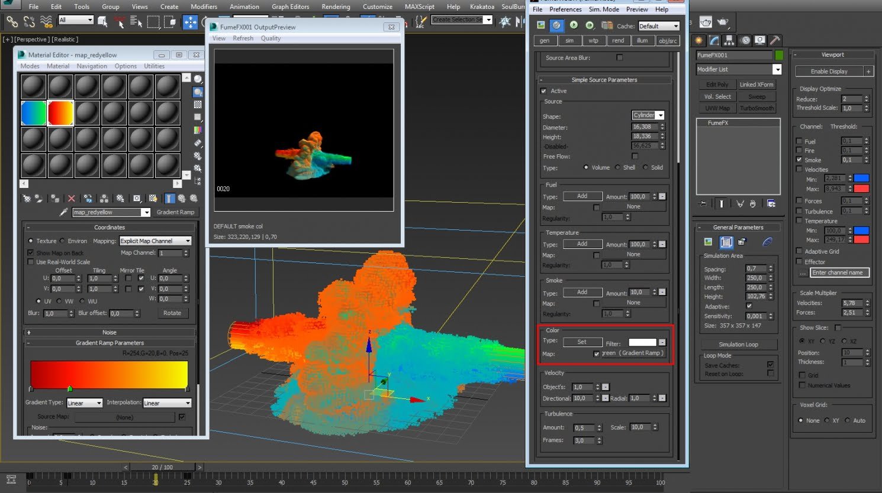Toggle Show Map in Viewport in Material Editor

[x=153, y=198]
